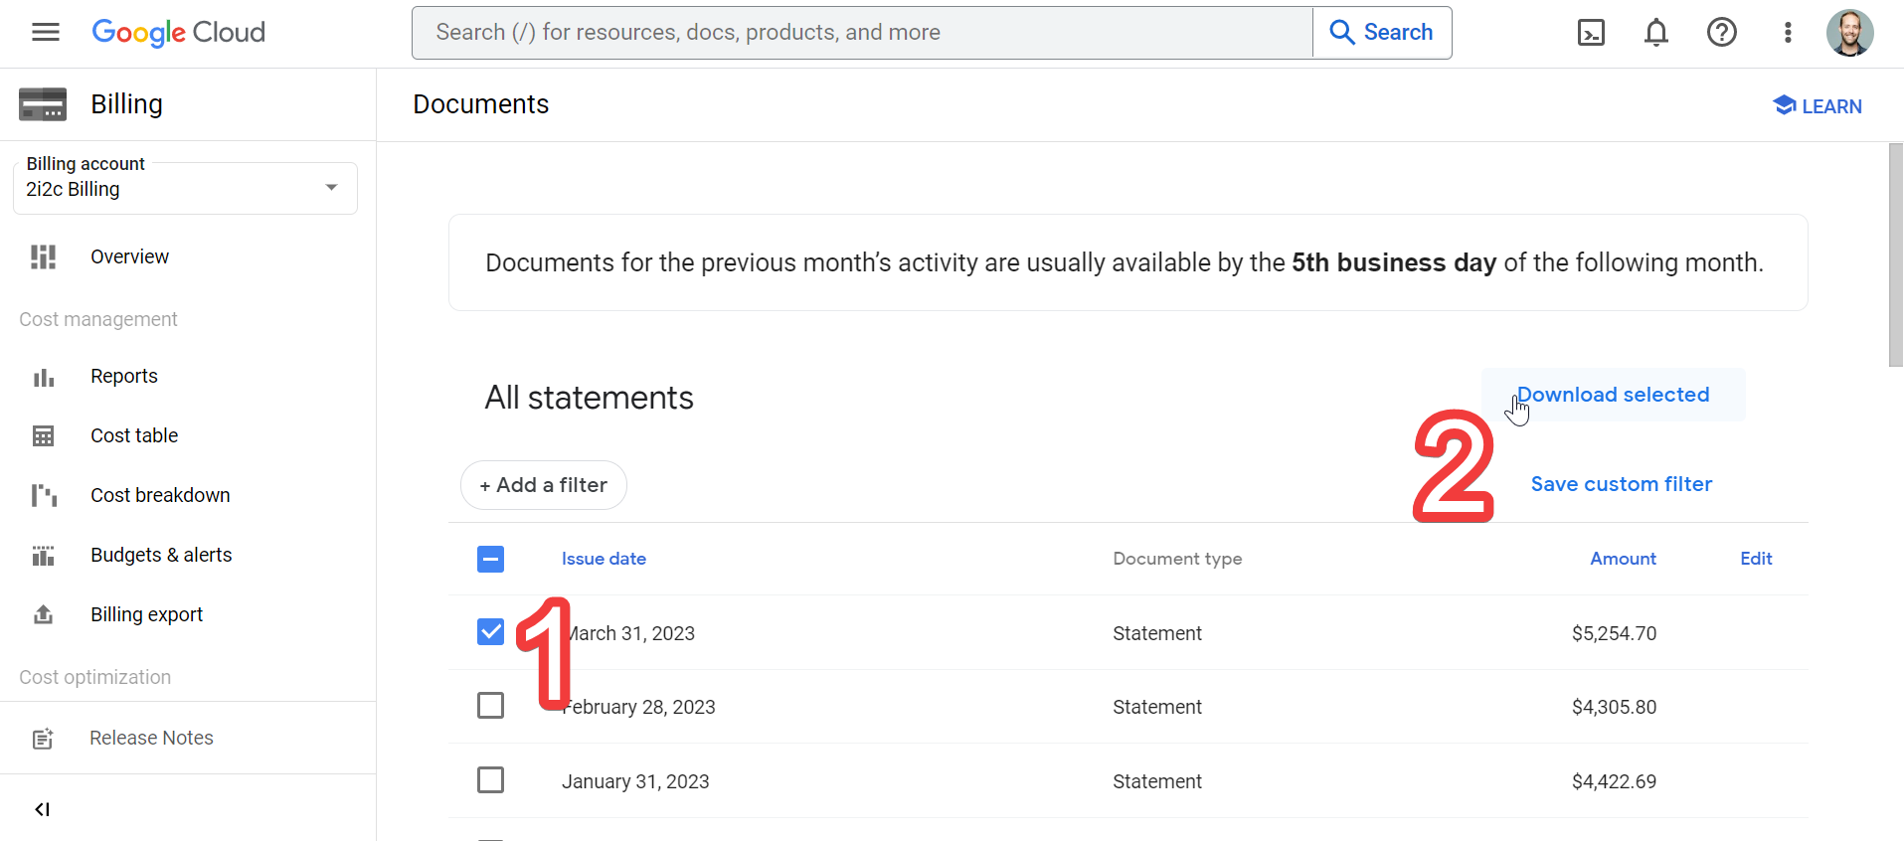The height and width of the screenshot is (841, 1904).
Task: Activate Cloud Shell terminal icon
Action: click(x=1591, y=33)
